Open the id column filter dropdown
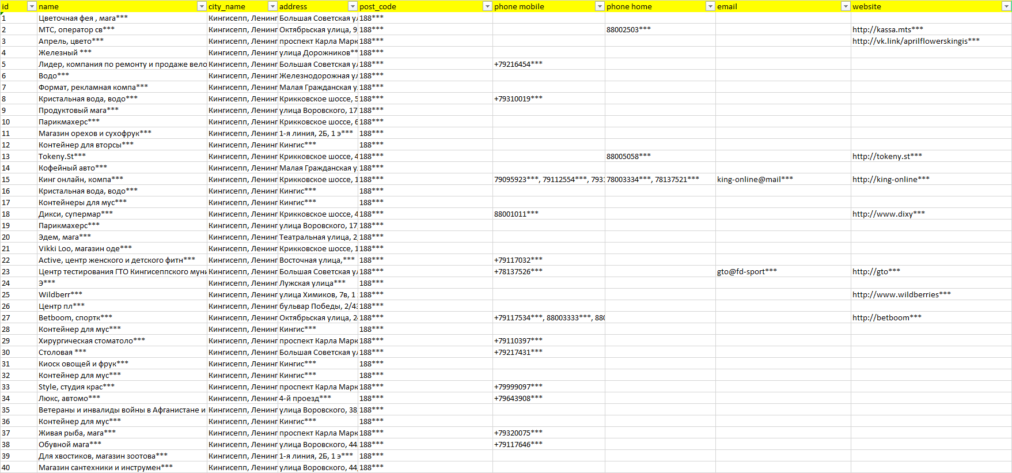This screenshot has height=473, width=1012. [32, 6]
